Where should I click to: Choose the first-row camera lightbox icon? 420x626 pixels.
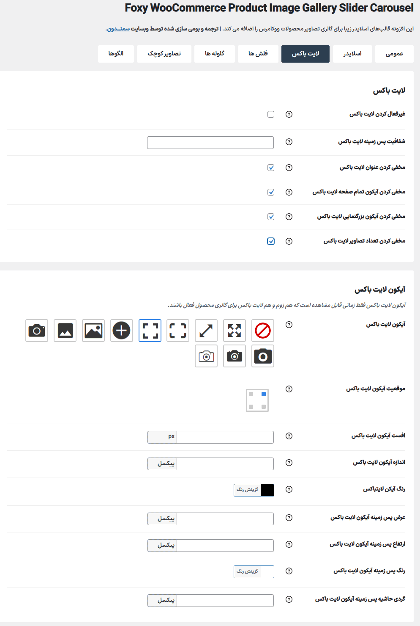pyautogui.click(x=37, y=331)
